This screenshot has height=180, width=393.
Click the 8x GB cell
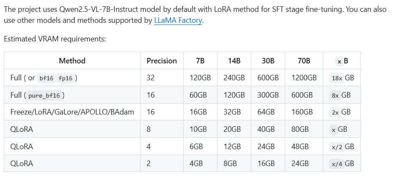(341, 95)
